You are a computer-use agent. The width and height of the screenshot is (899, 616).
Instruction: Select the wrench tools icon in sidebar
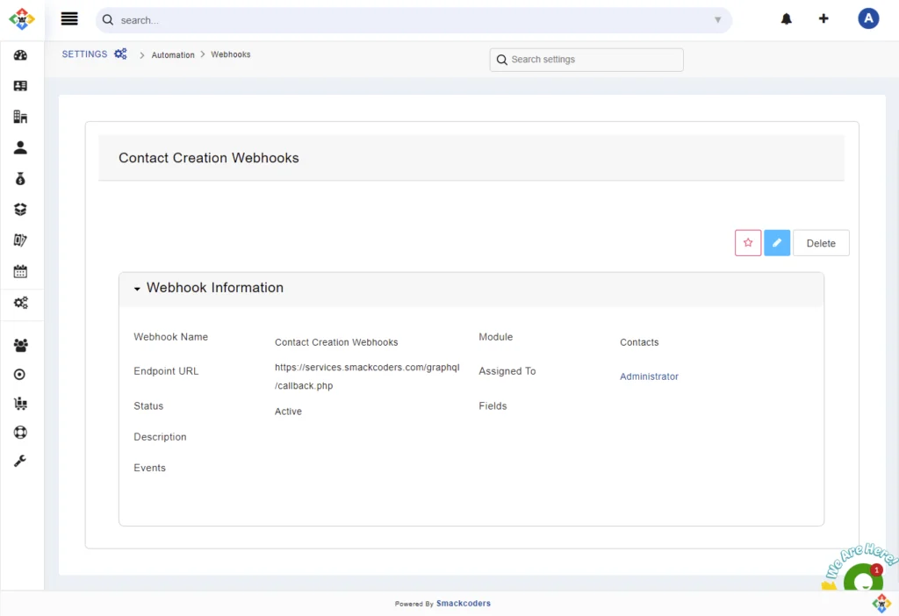click(x=20, y=460)
